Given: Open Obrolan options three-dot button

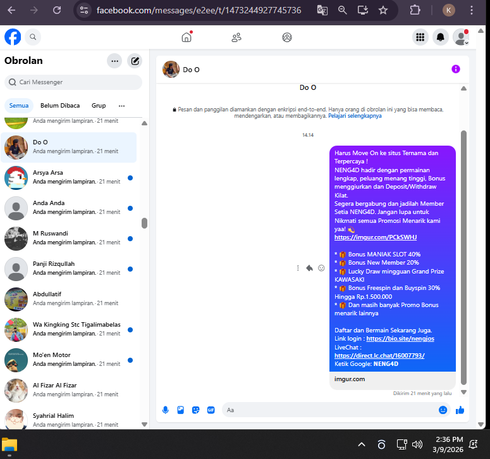Looking at the screenshot, I should pyautogui.click(x=114, y=61).
